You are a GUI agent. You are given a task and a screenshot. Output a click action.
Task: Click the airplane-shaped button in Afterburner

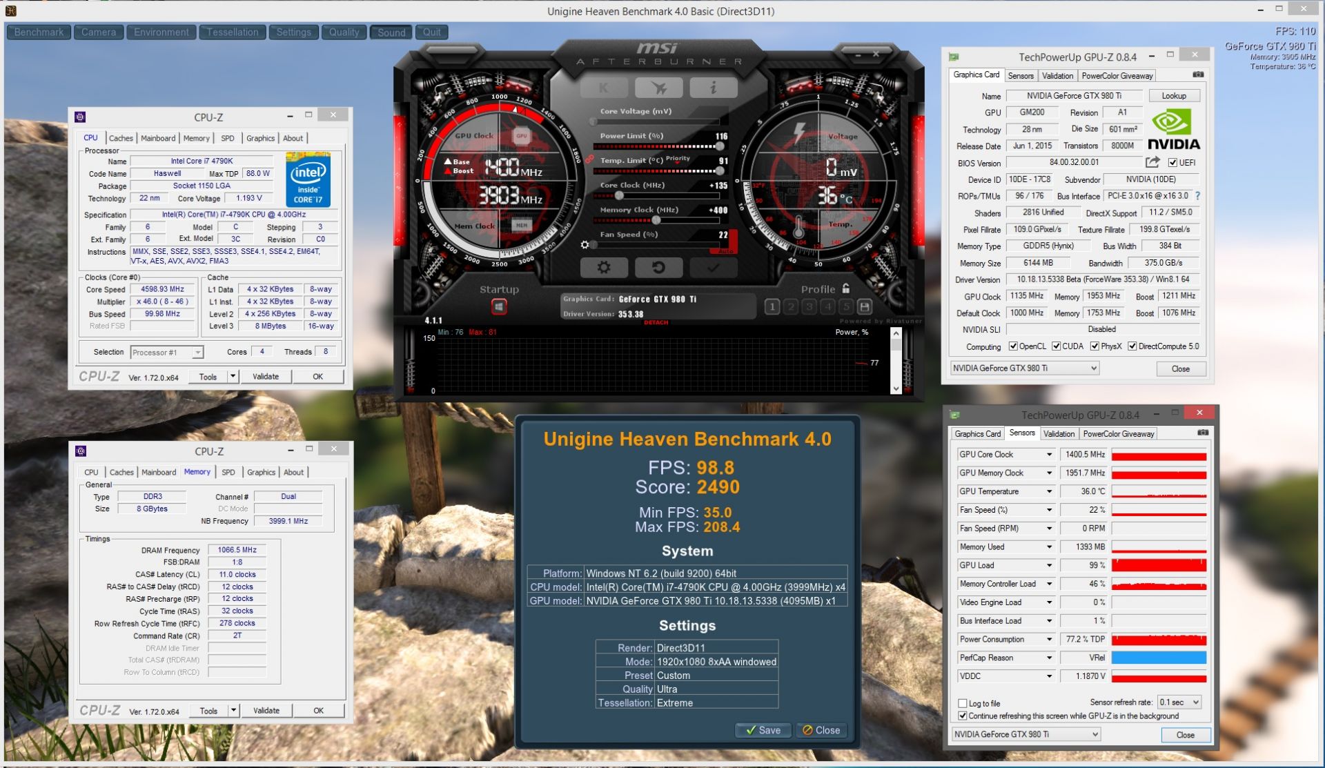pos(658,88)
